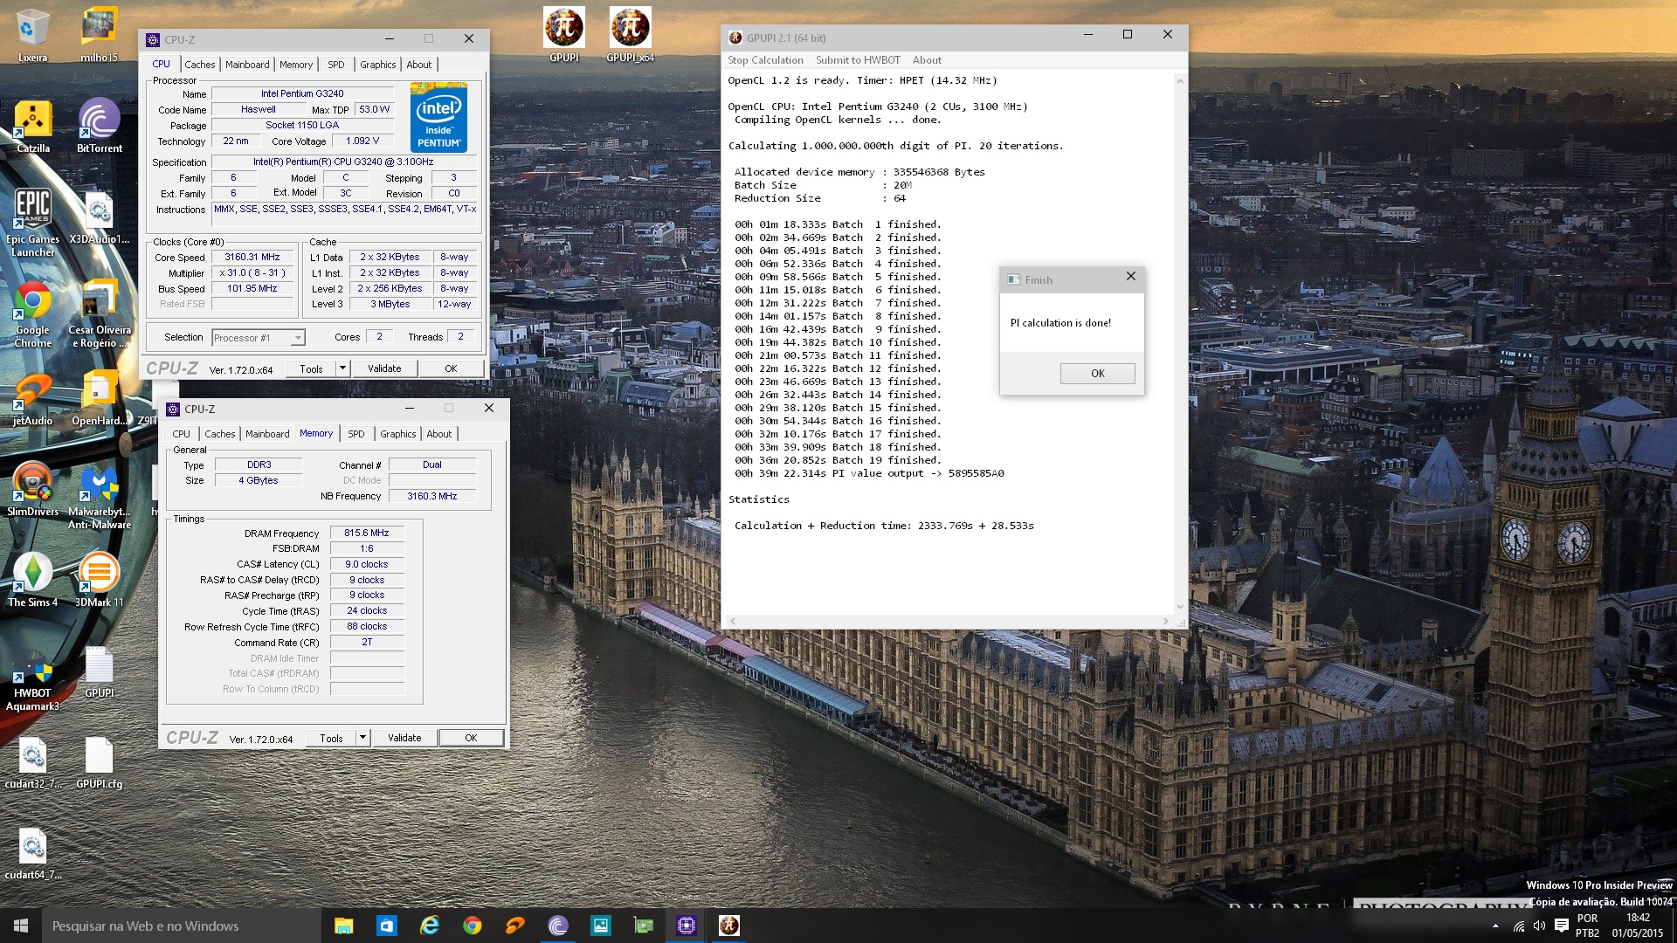Click OK in the Finish dialog
This screenshot has width=1677, height=943.
tap(1097, 374)
